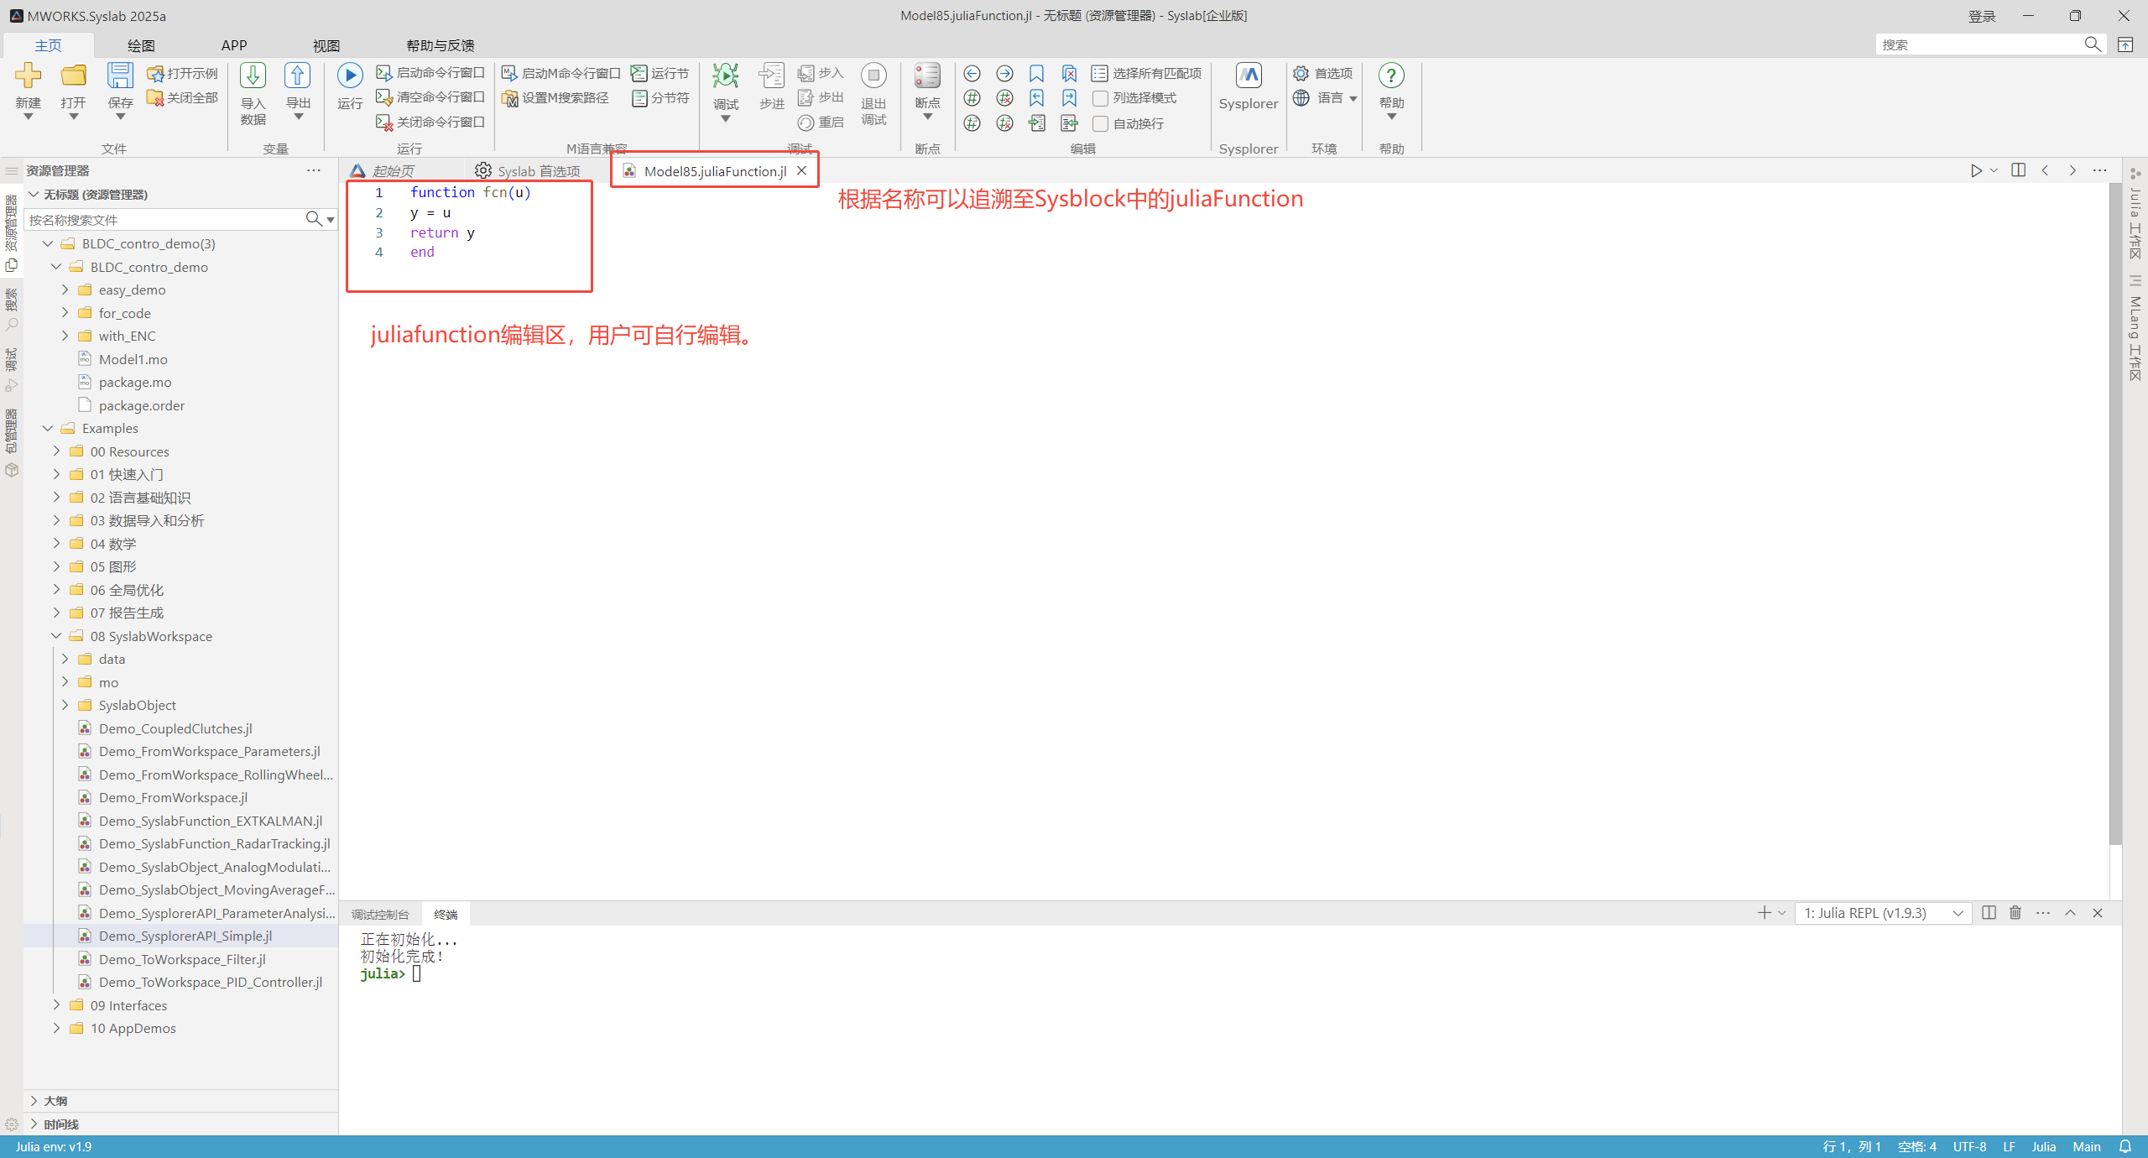Viewport: 2148px width, 1158px height.
Task: Close the Model85.juliaFunction.jl tab
Action: click(x=801, y=170)
